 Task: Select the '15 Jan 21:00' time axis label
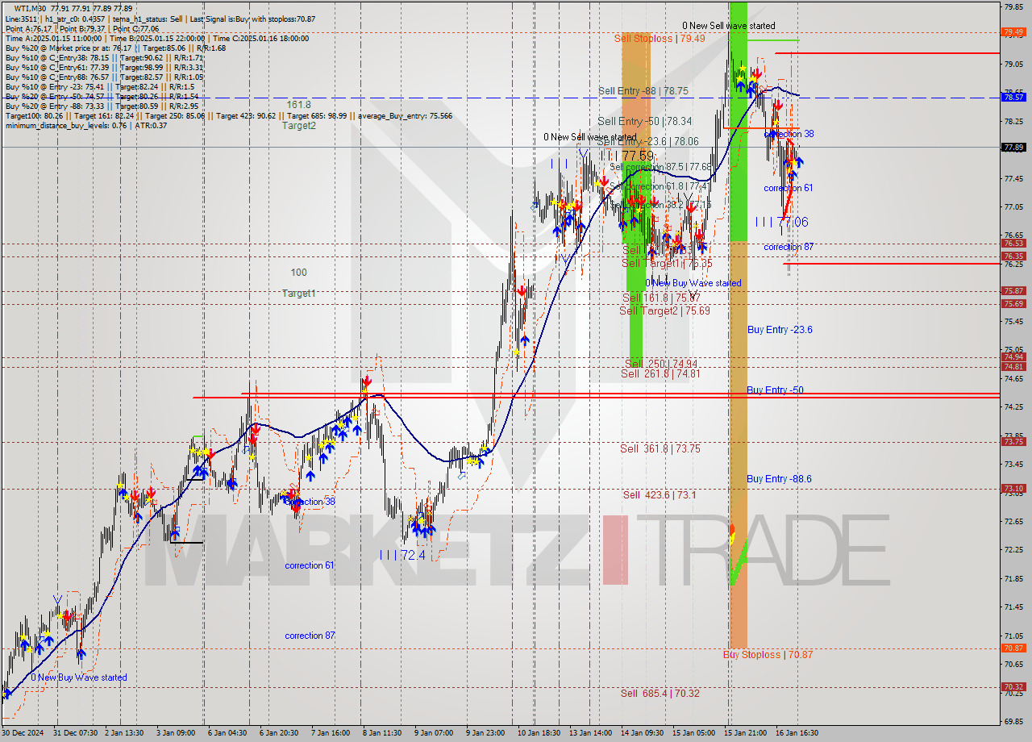click(744, 733)
